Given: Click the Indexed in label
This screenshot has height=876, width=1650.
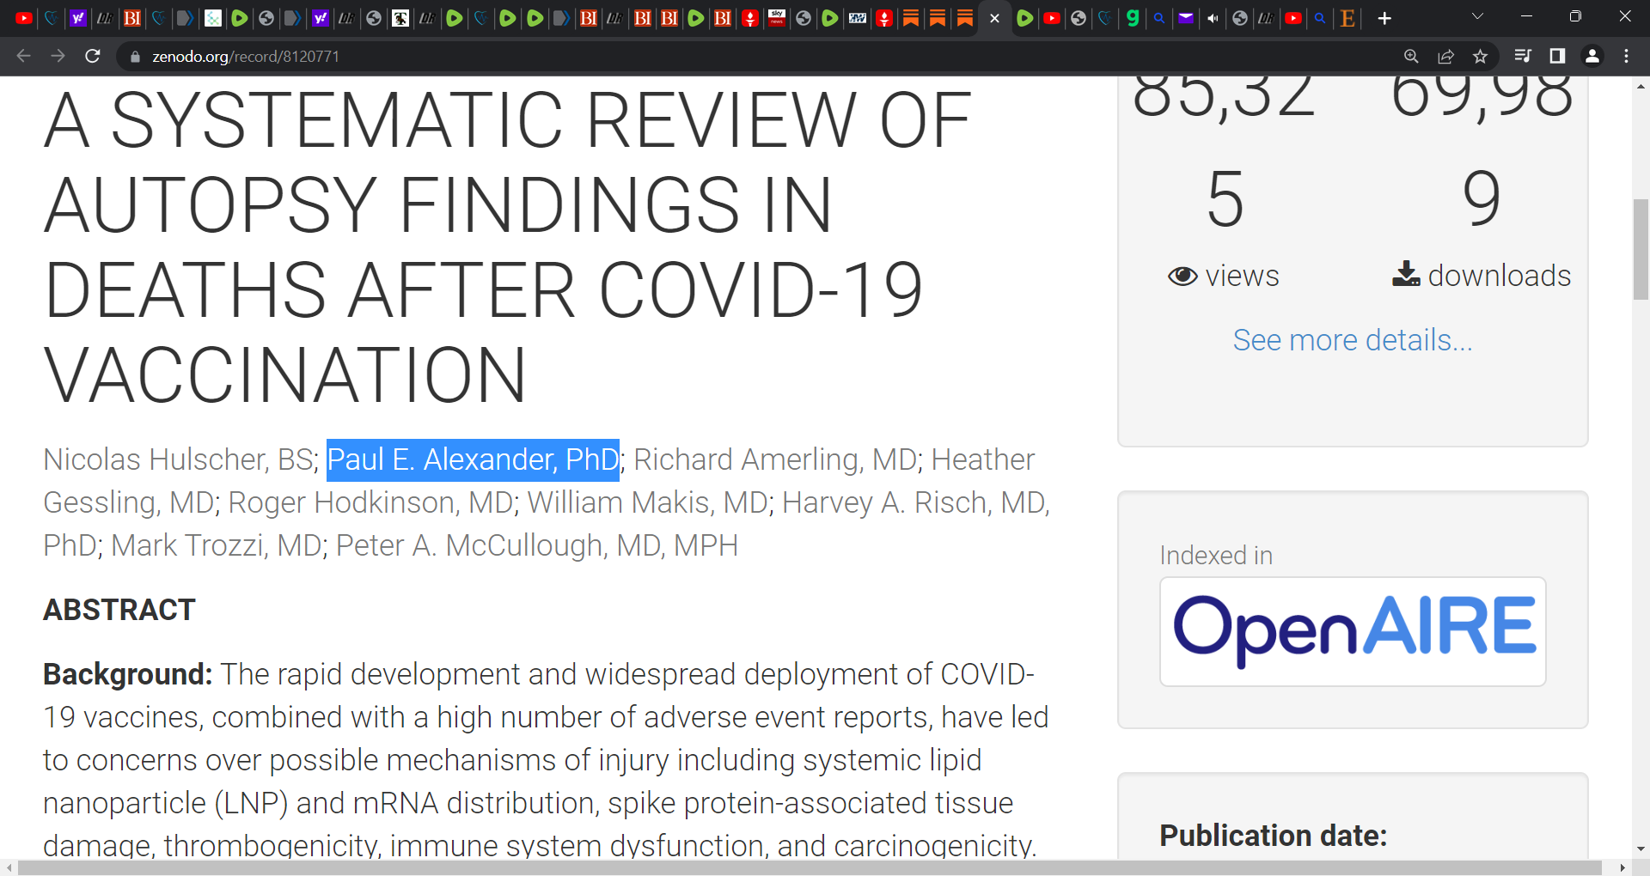Looking at the screenshot, I should coord(1216,556).
